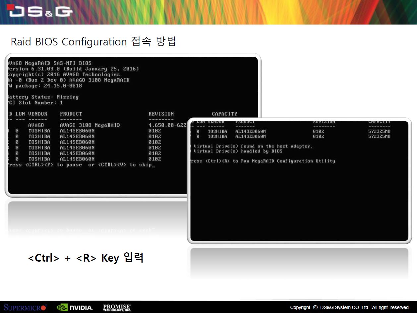417x313 pixels.
Task: Click "Virtual Drive(s) handled by BIOS" line
Action: click(x=238, y=151)
